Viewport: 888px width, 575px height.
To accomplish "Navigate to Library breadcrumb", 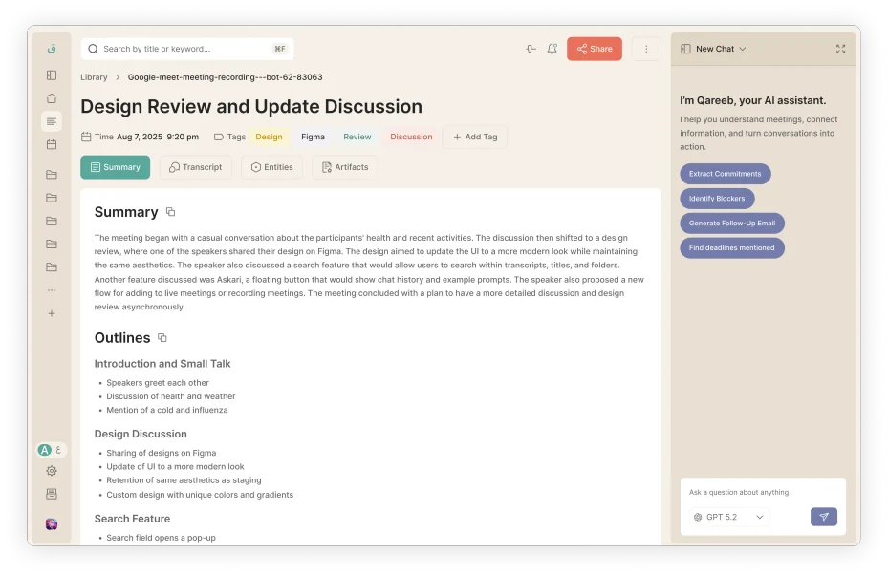I will coord(94,77).
